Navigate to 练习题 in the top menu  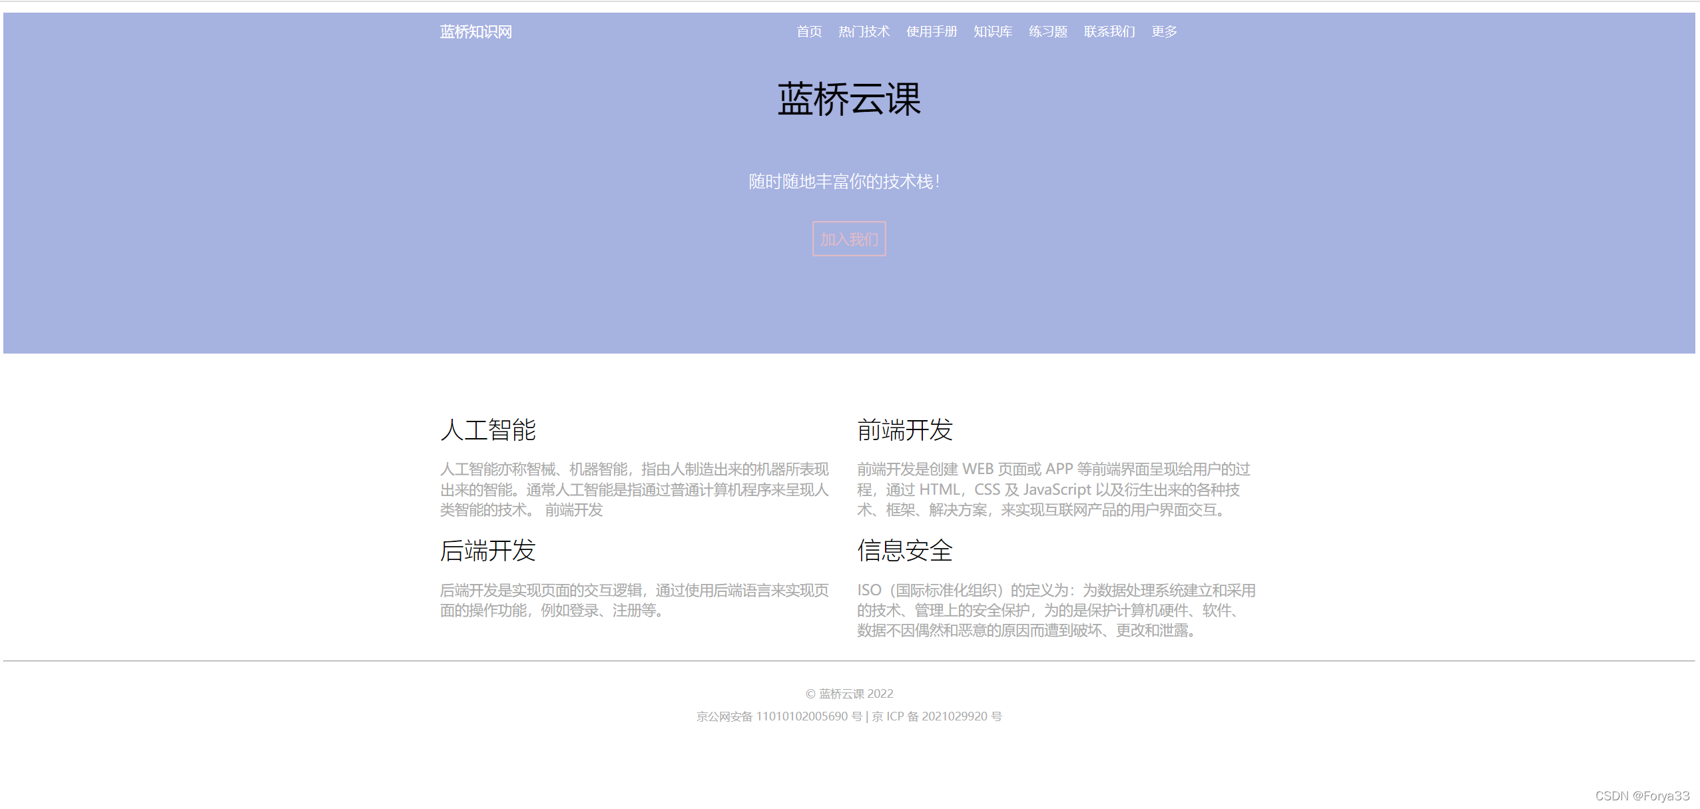point(1047,32)
